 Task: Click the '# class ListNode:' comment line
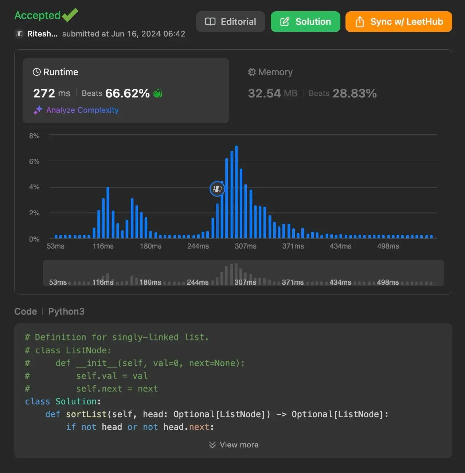68,350
